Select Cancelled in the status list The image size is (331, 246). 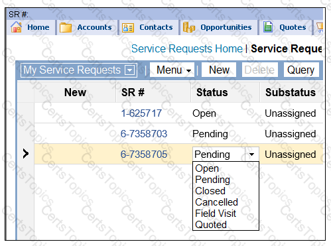point(216,202)
